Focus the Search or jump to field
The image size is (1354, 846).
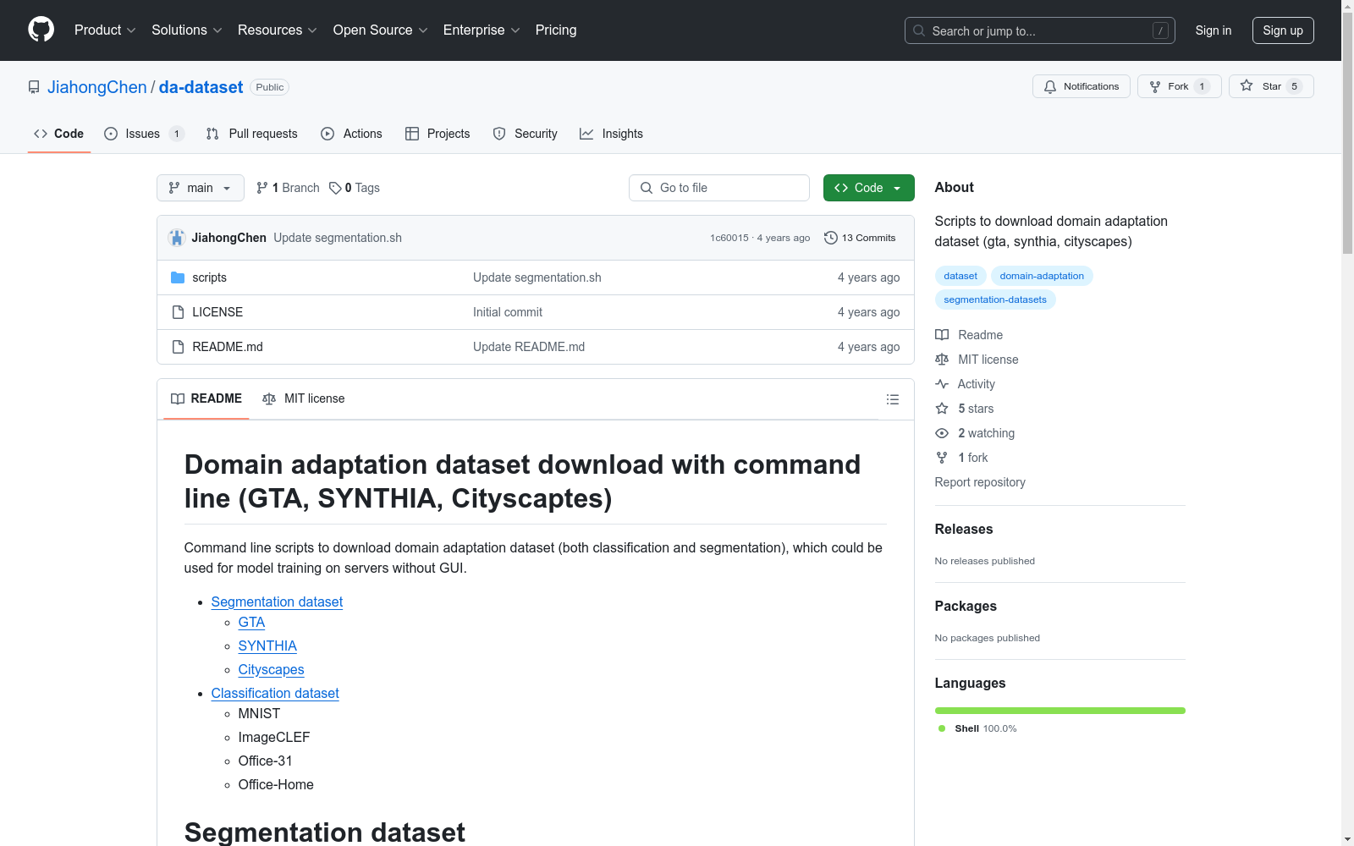click(x=1039, y=30)
